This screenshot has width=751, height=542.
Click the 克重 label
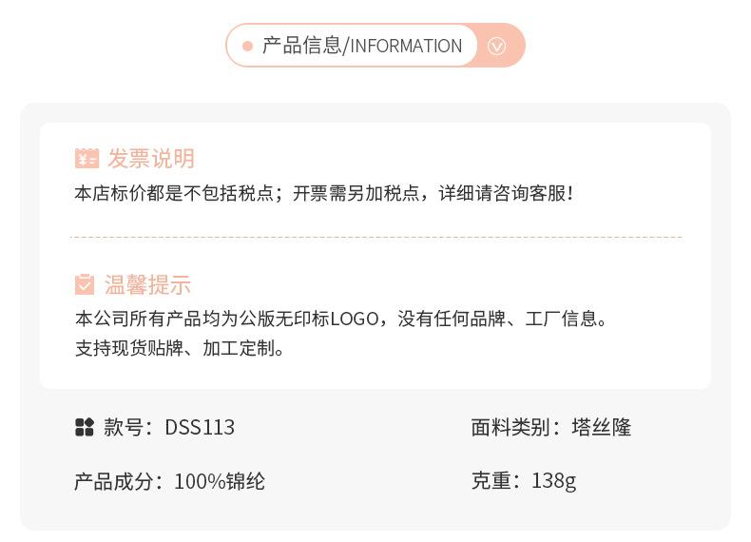click(x=491, y=480)
